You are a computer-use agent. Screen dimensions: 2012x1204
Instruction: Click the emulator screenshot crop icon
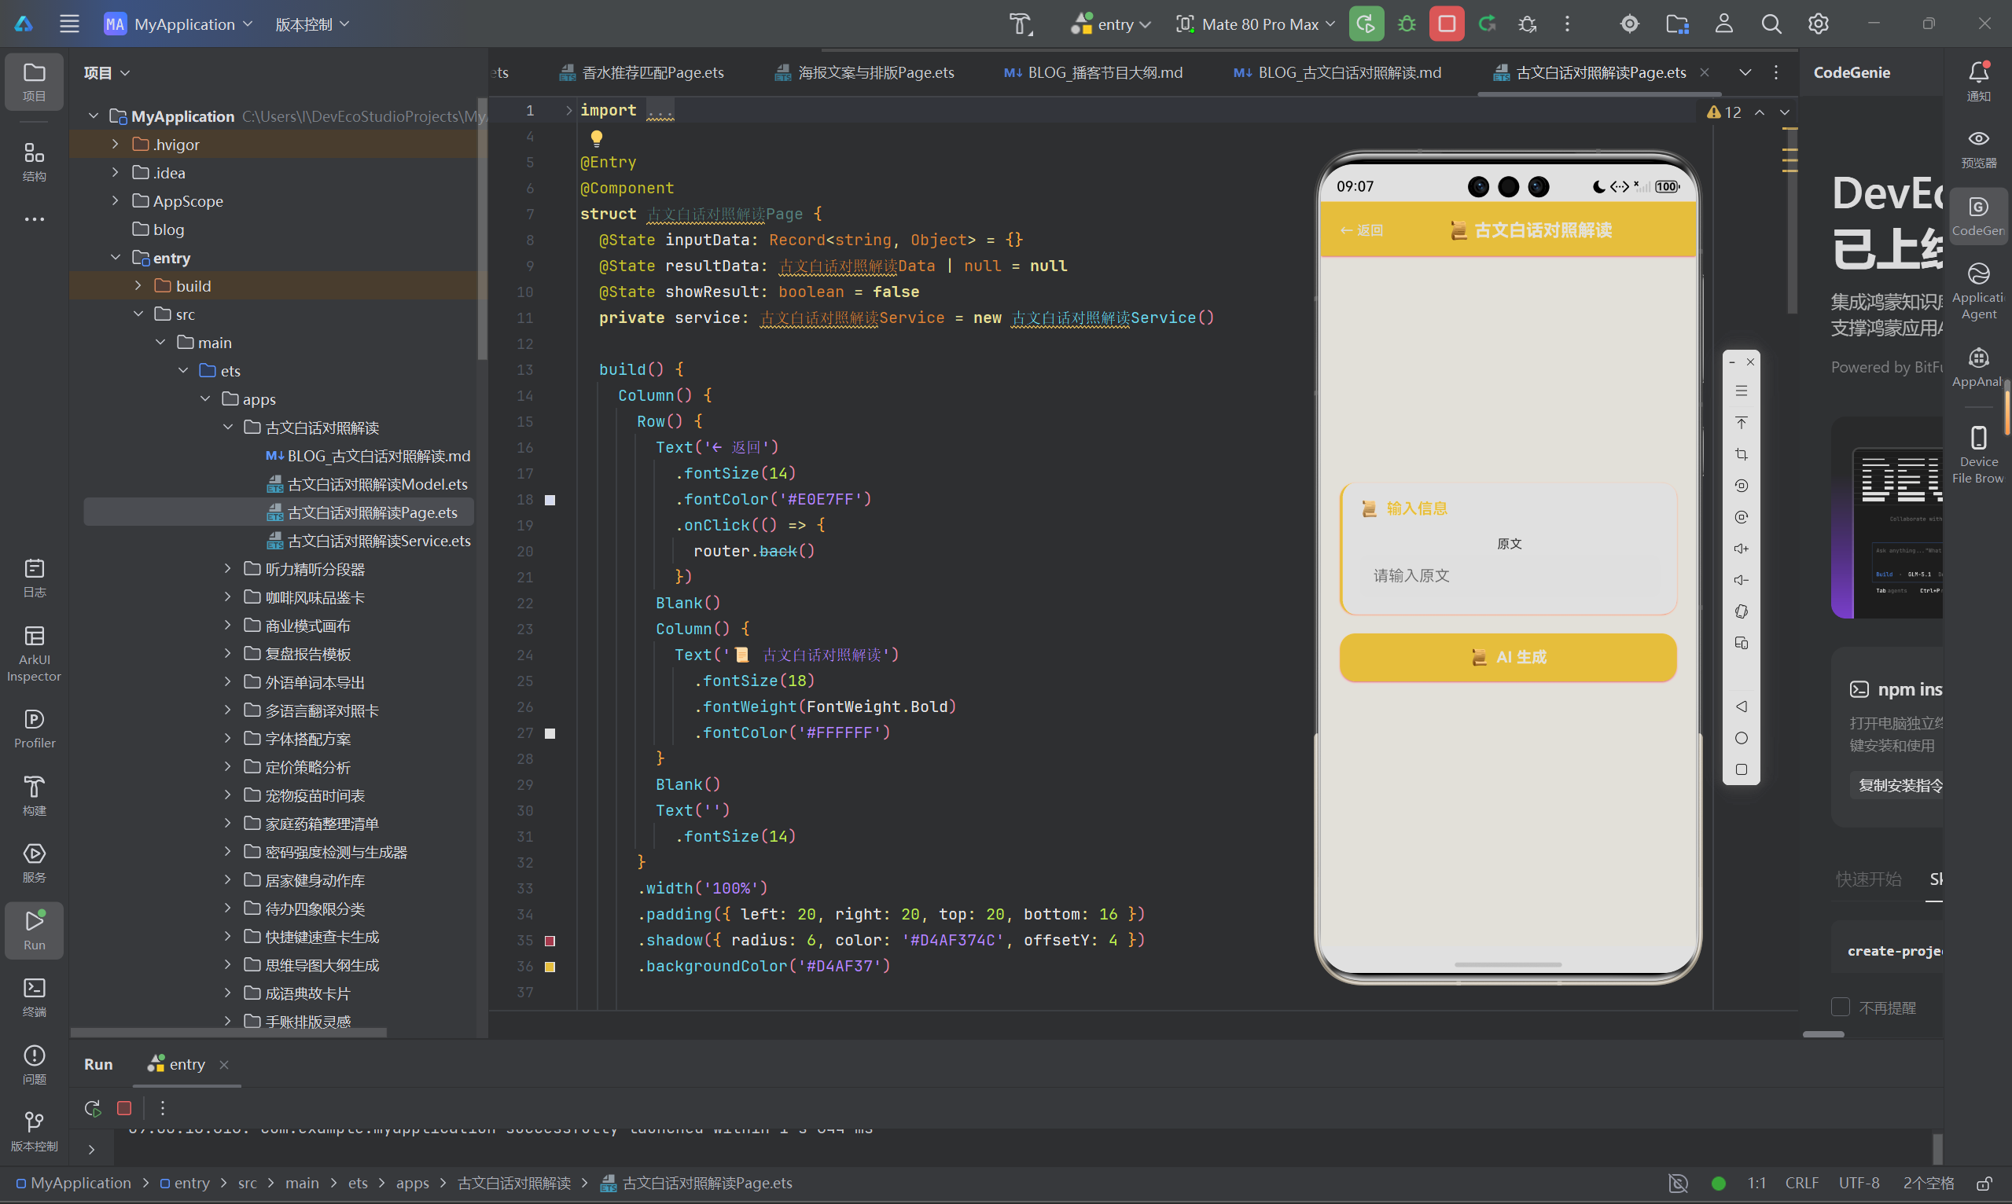pyautogui.click(x=1741, y=454)
